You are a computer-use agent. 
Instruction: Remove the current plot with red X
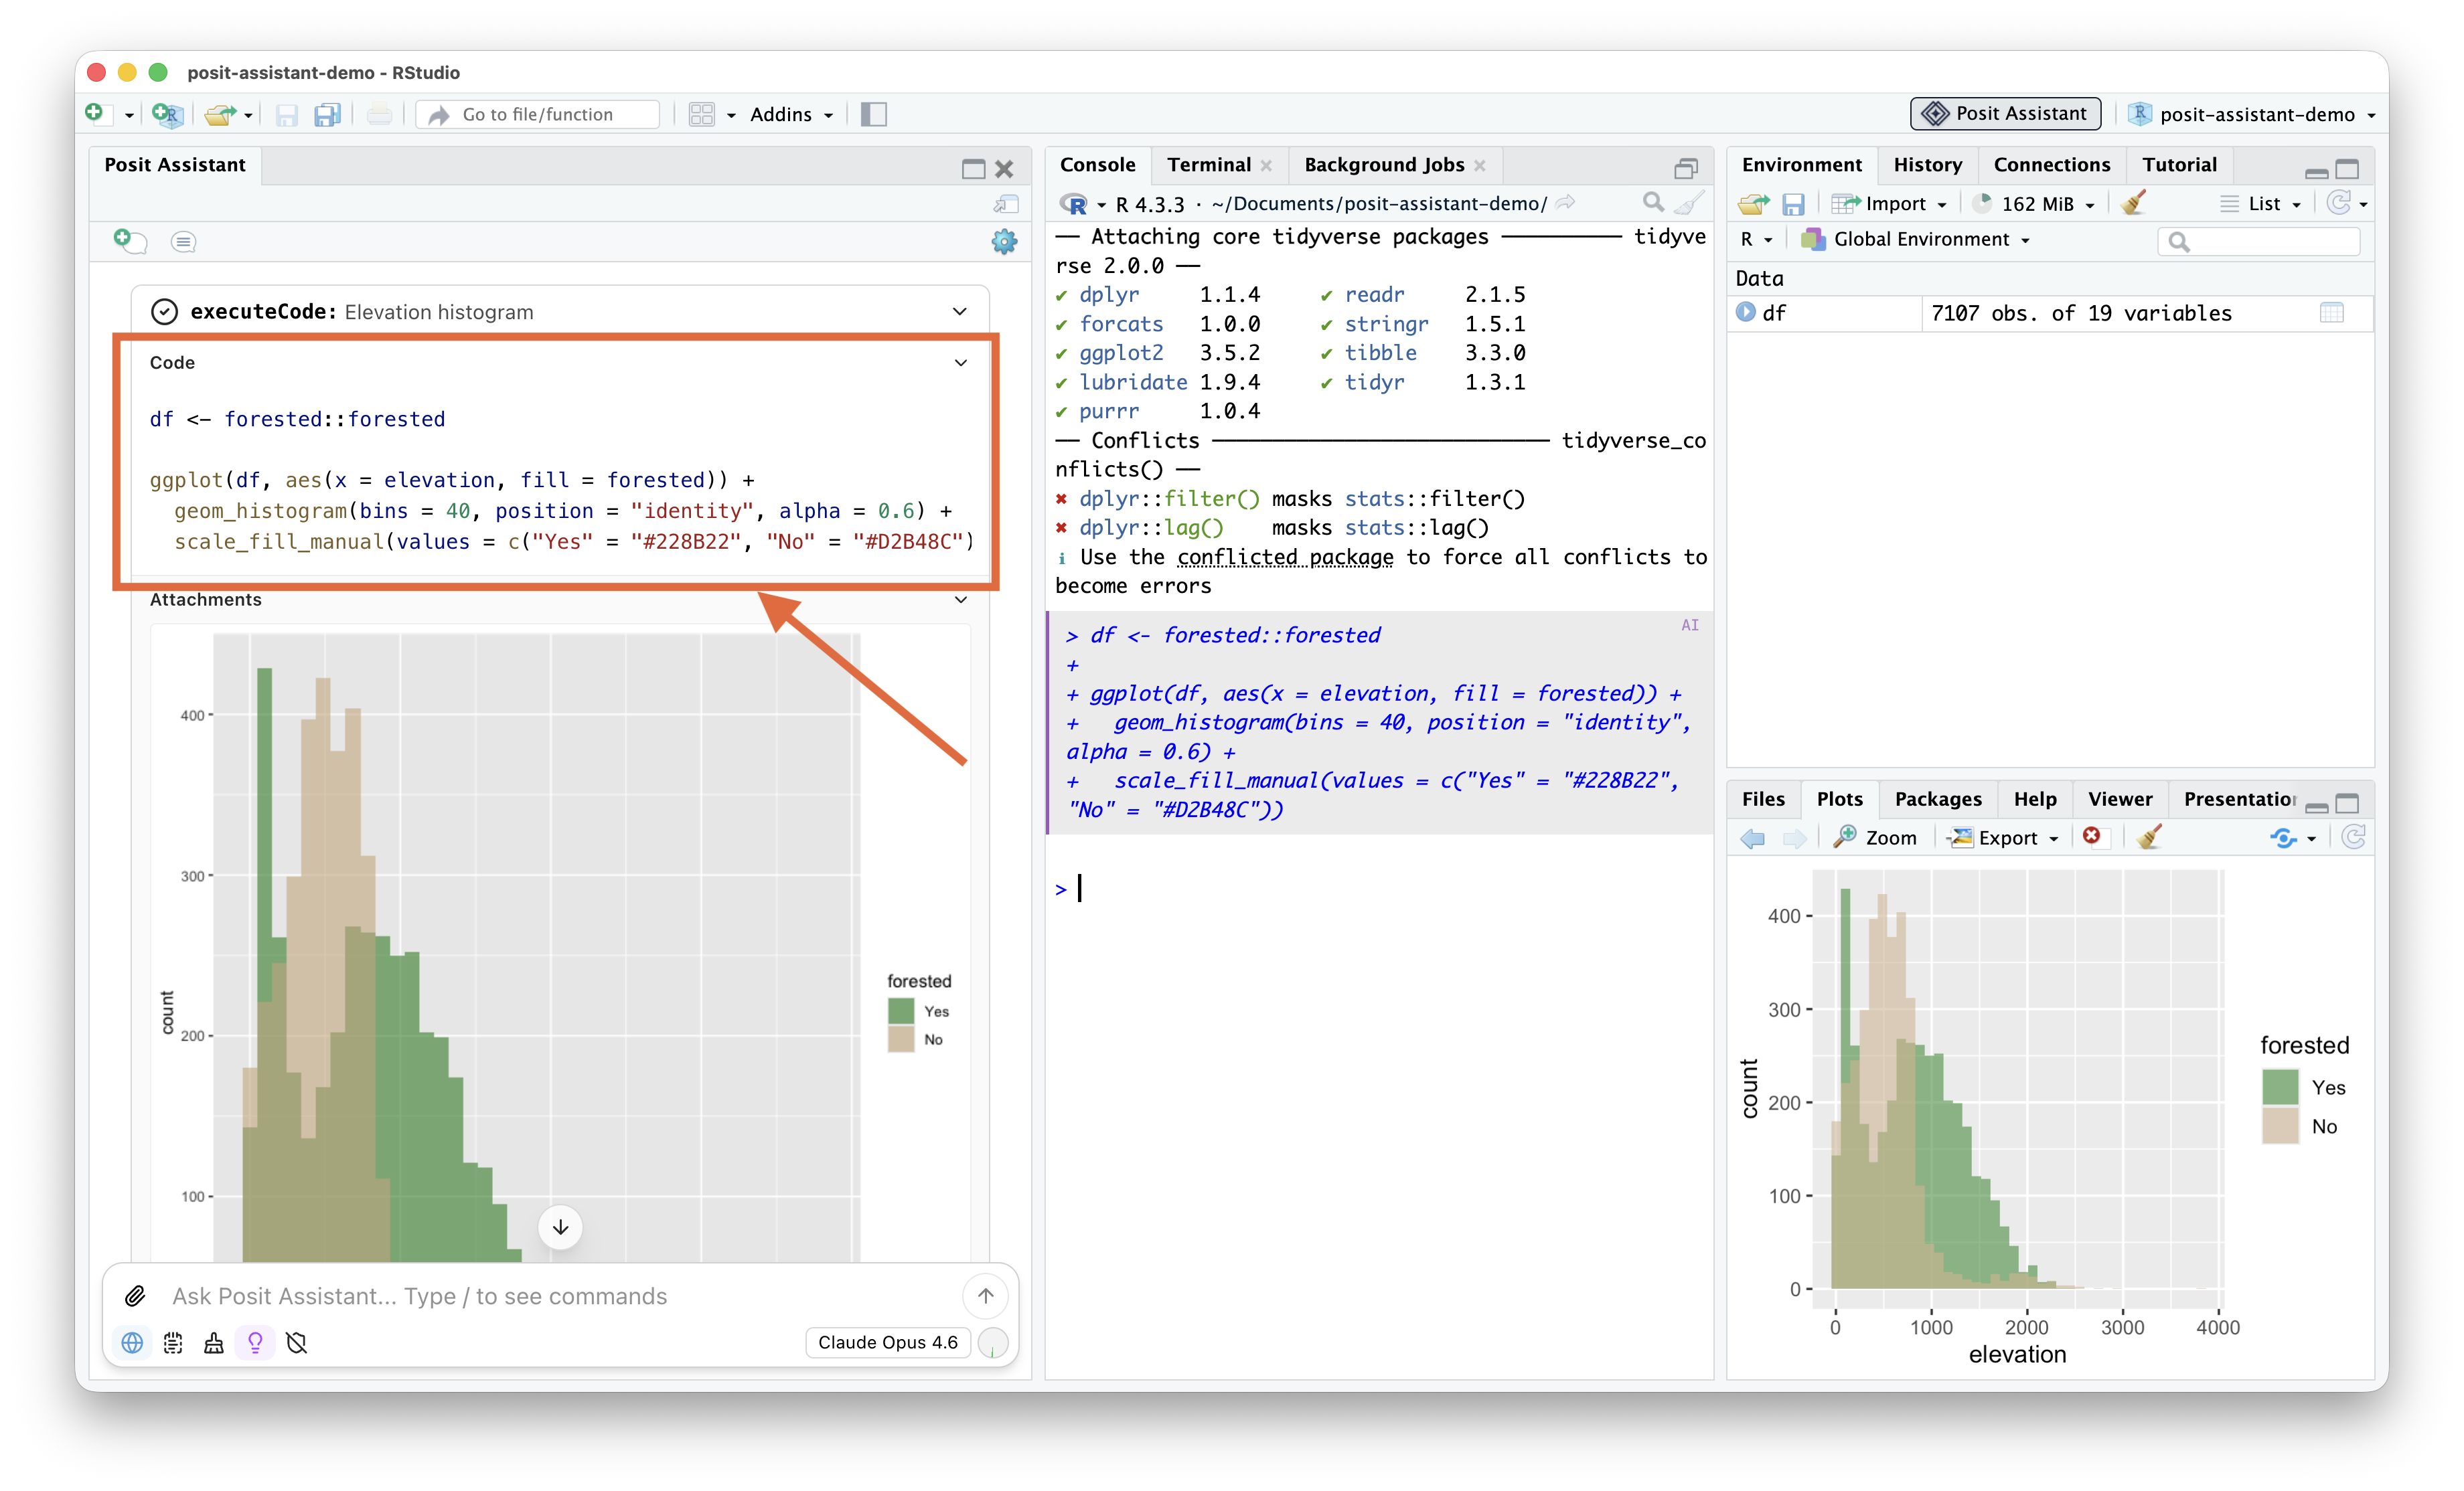coord(2091,837)
